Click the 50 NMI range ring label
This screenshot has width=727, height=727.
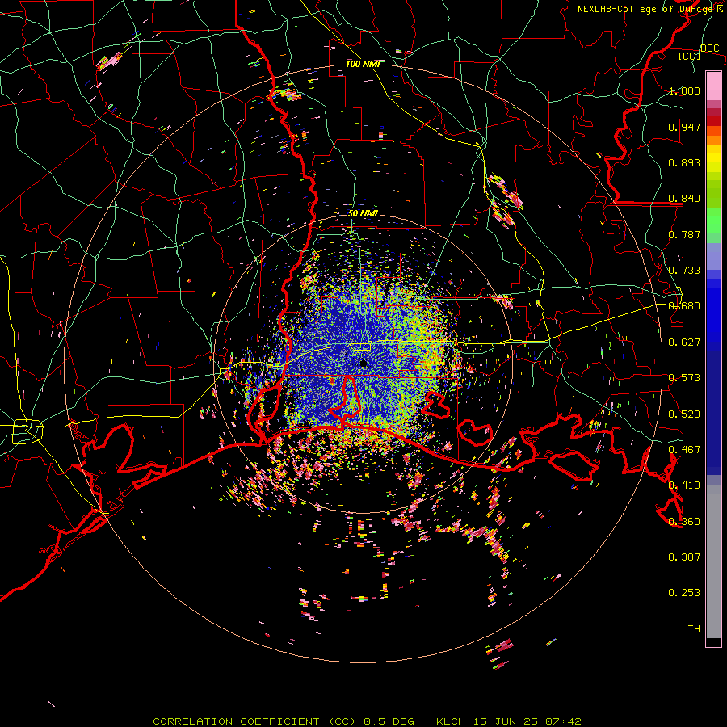click(x=363, y=213)
